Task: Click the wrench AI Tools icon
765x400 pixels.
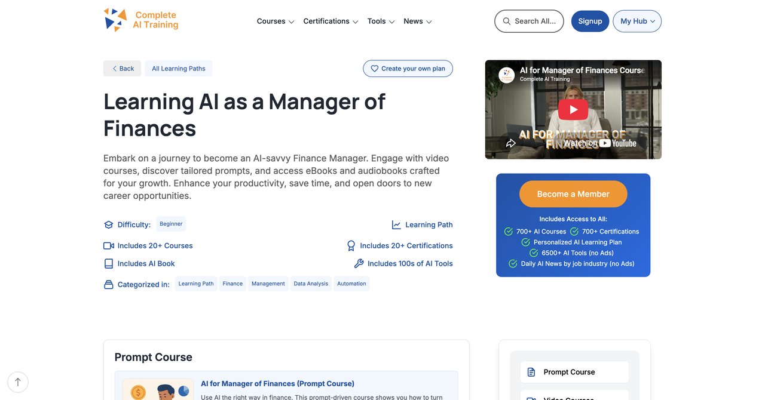Action: [359, 264]
